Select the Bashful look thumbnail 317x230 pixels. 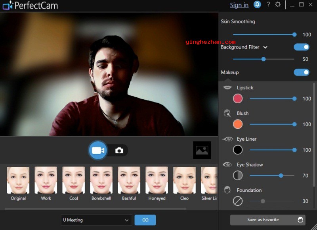[x=129, y=180]
